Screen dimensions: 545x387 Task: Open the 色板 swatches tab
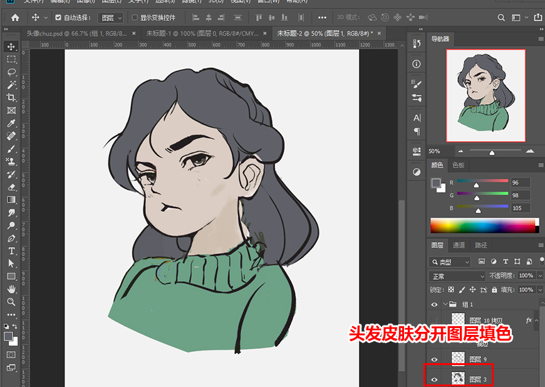[459, 165]
